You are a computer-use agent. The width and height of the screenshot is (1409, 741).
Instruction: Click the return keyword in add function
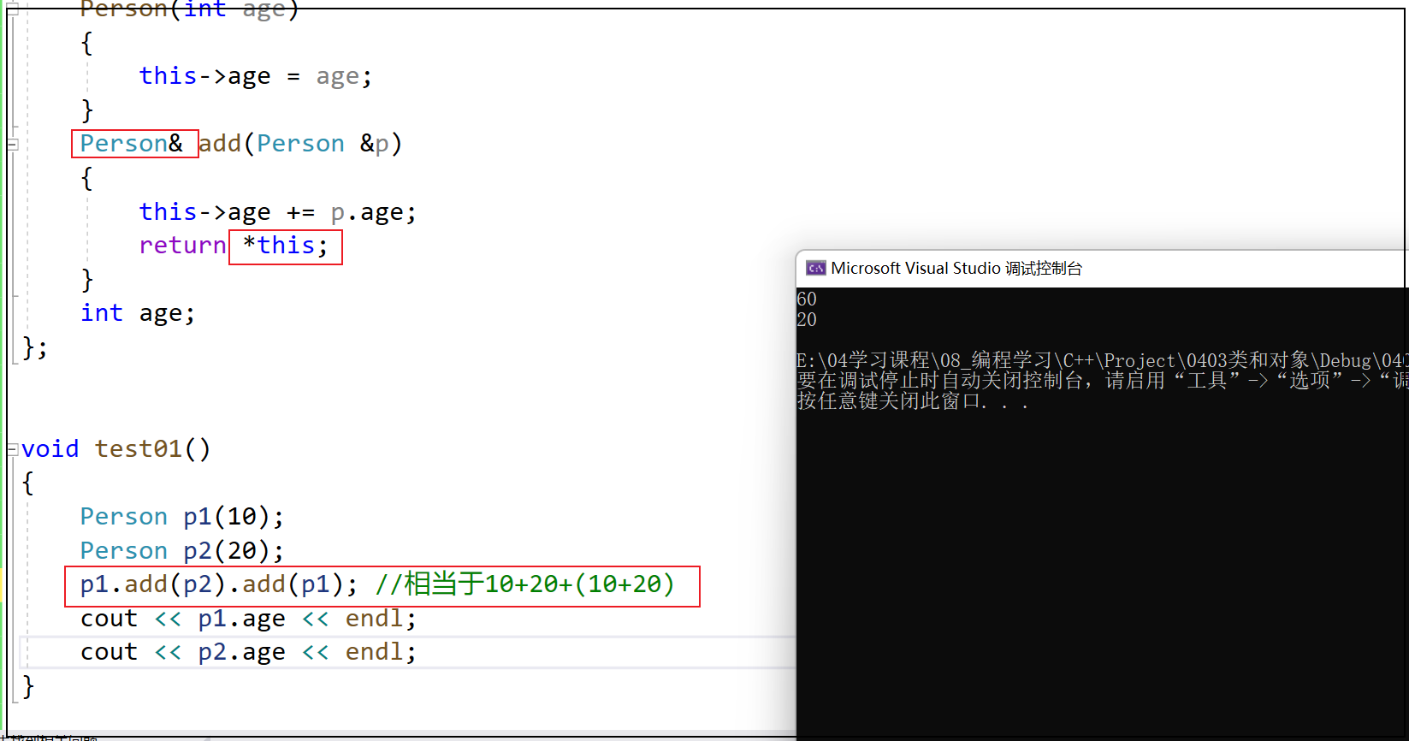coord(182,246)
